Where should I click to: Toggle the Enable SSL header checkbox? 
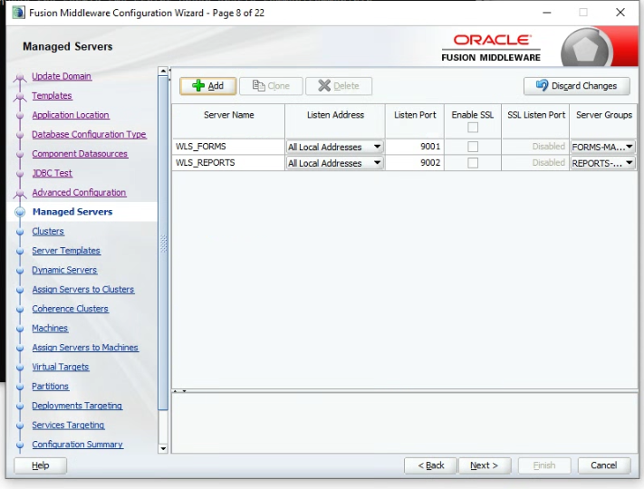click(x=473, y=128)
